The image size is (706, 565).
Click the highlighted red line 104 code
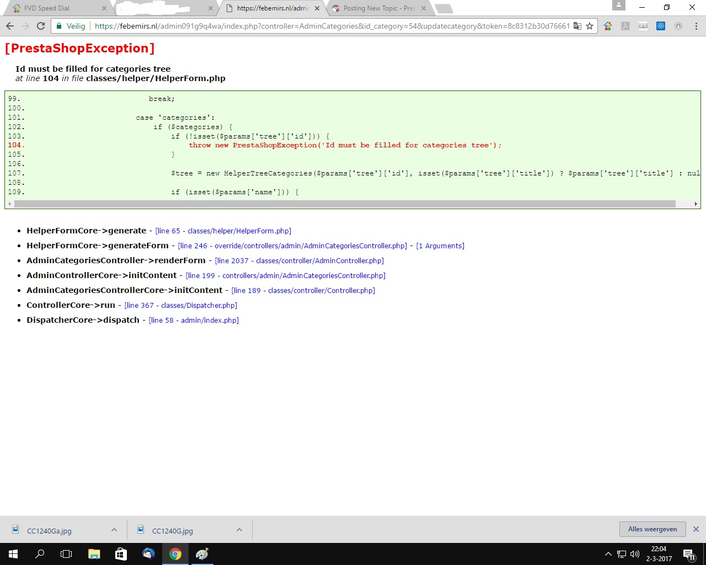[345, 146]
